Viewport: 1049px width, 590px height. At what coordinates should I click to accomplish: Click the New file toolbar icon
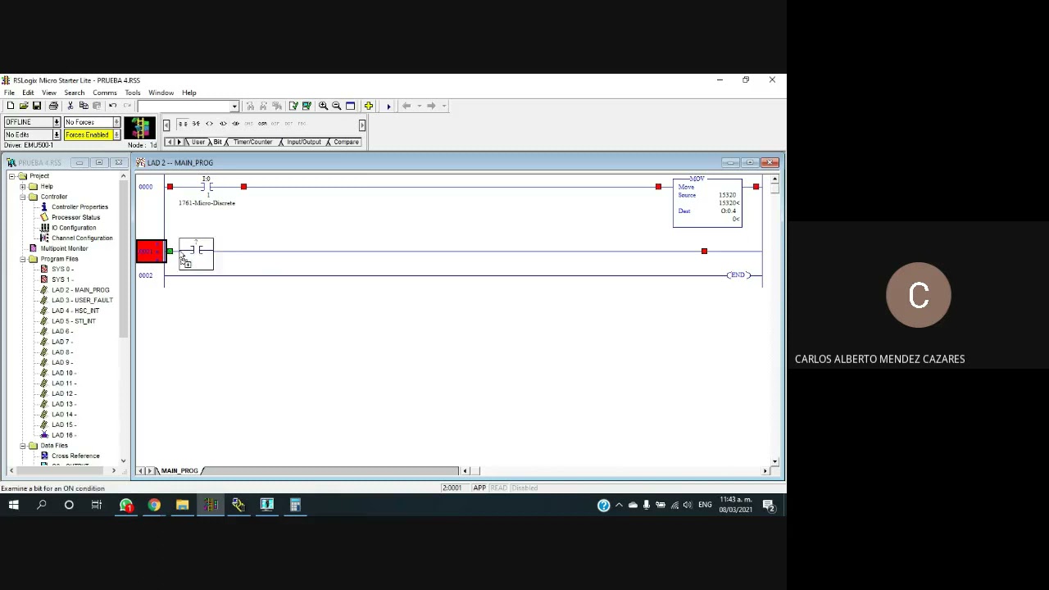pos(9,106)
